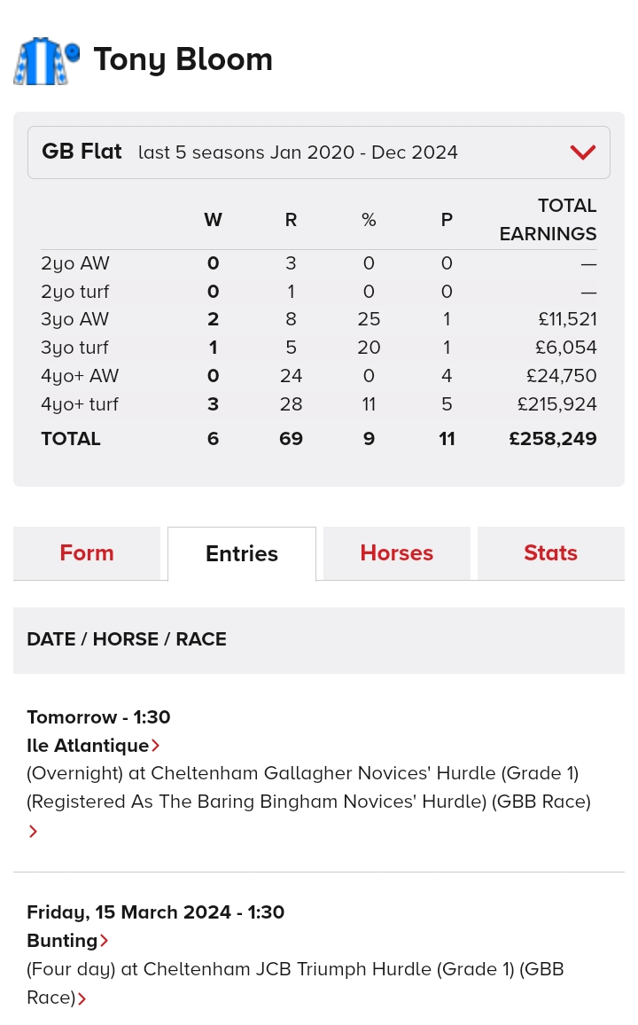Select the Entries tab

pyautogui.click(x=242, y=553)
